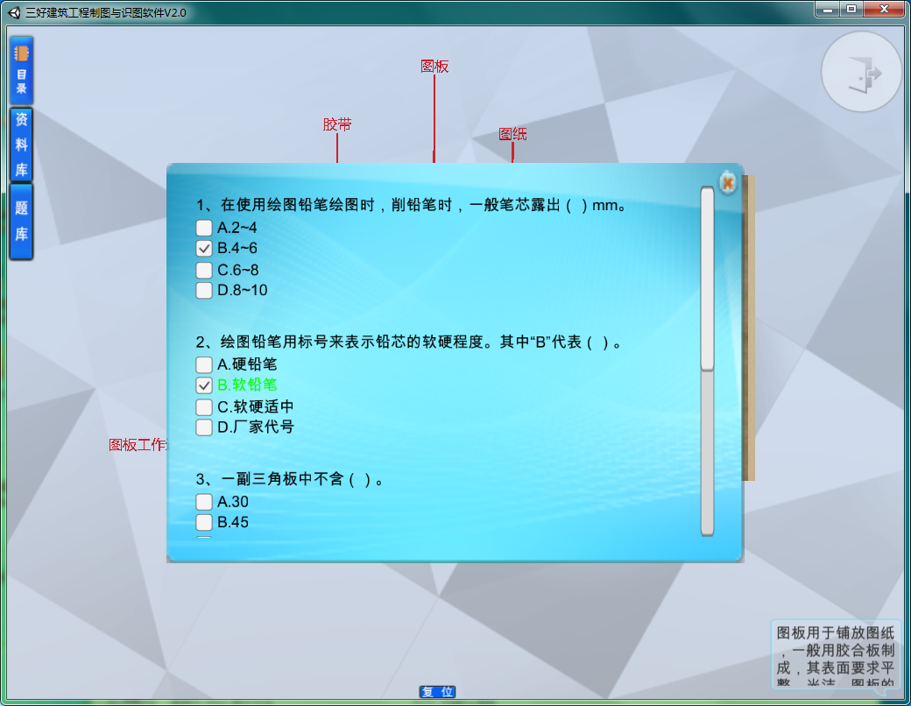Check option A.30 in question 3
Screen dimensions: 911x706
pyautogui.click(x=204, y=502)
